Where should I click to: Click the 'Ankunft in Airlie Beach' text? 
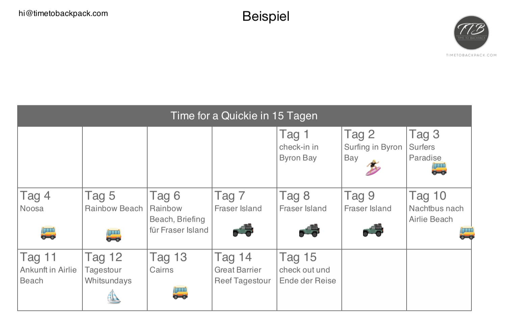click(x=48, y=275)
